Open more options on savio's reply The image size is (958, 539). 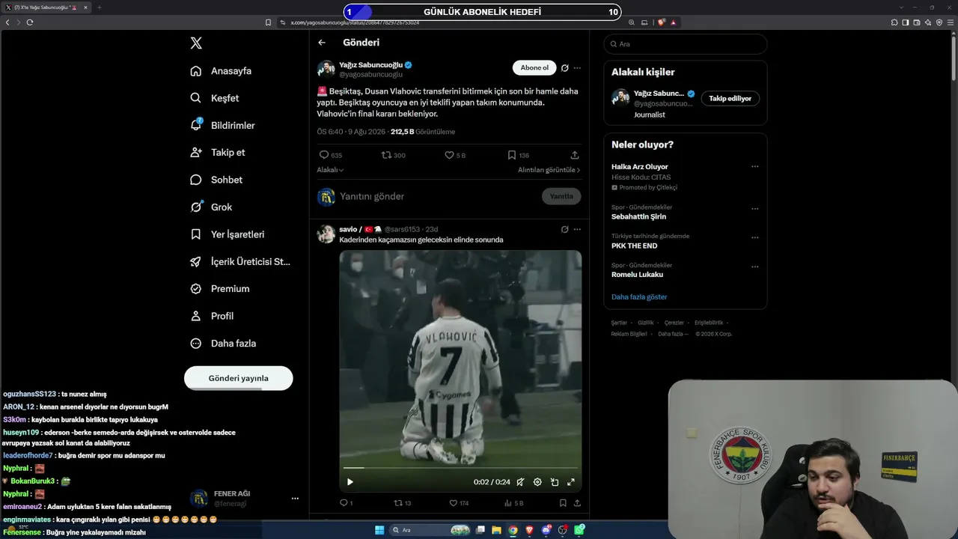point(577,229)
